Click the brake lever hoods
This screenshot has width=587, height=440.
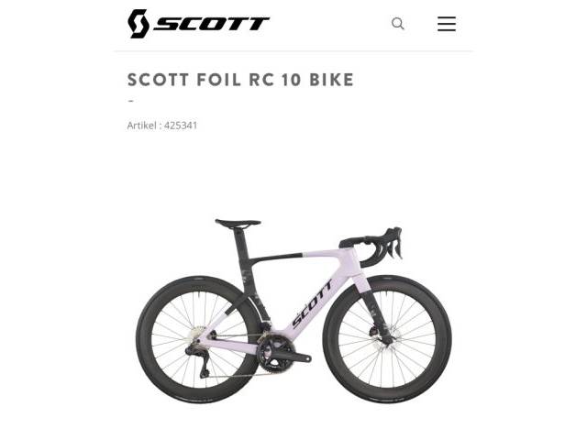point(393,239)
